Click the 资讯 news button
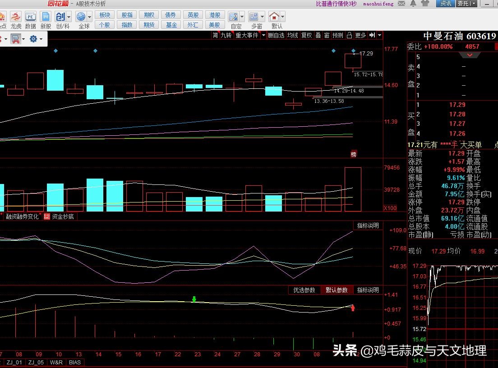498x368 pixels. point(446,4)
